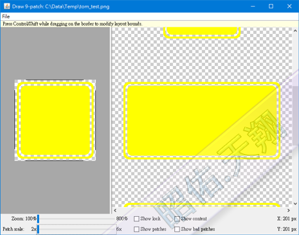Viewport: 299px width, 235px height.
Task: Enable the Show lock checkbox
Action: click(136, 219)
